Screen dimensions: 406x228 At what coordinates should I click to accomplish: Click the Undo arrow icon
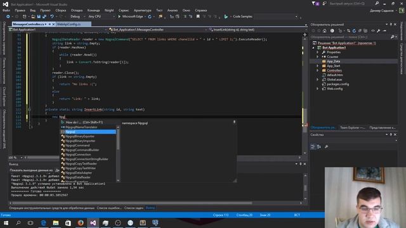tap(52, 16)
